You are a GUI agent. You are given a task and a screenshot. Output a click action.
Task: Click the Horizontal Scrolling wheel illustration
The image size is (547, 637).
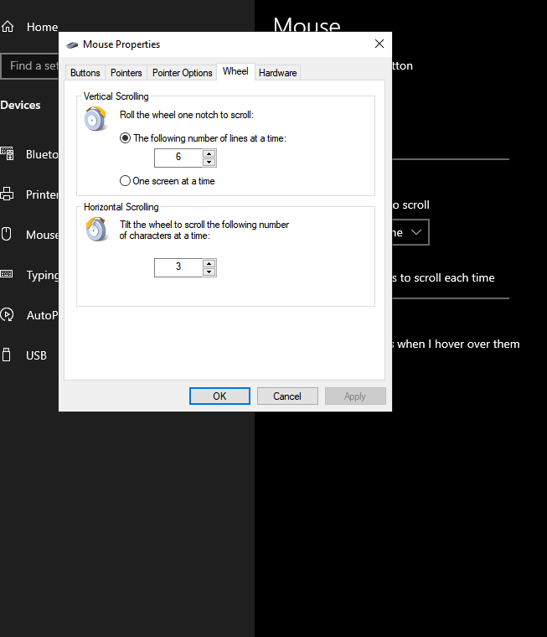pos(96,229)
